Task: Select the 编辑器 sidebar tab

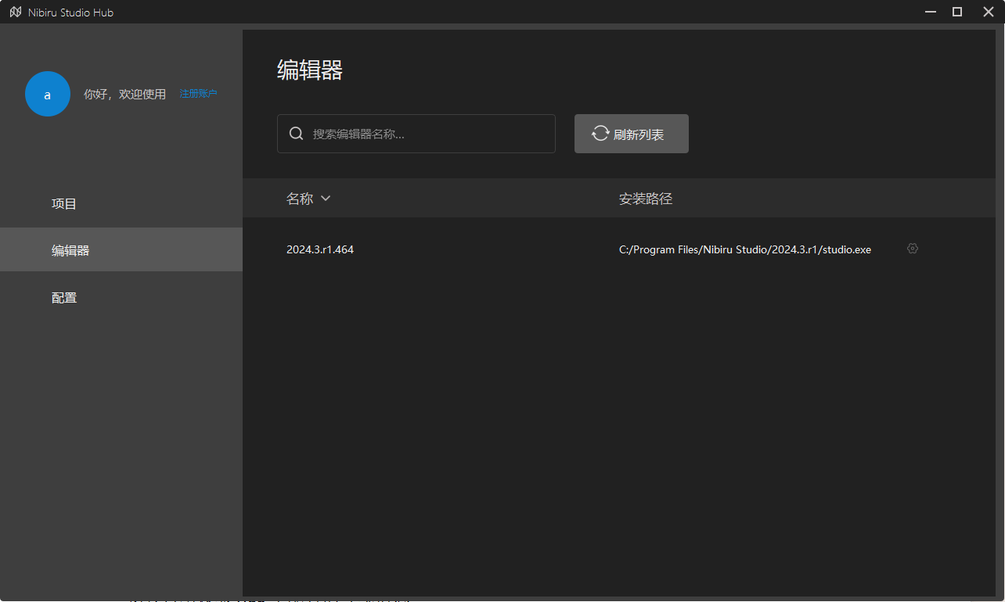Action: pyautogui.click(x=70, y=251)
